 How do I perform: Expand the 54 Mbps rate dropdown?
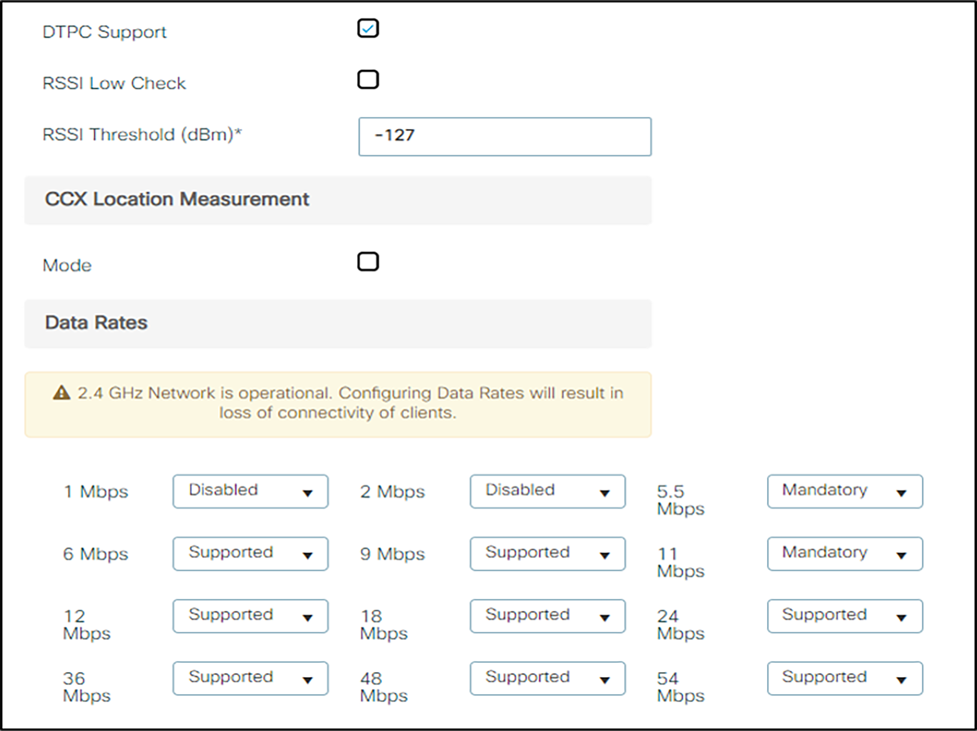pyautogui.click(x=845, y=679)
